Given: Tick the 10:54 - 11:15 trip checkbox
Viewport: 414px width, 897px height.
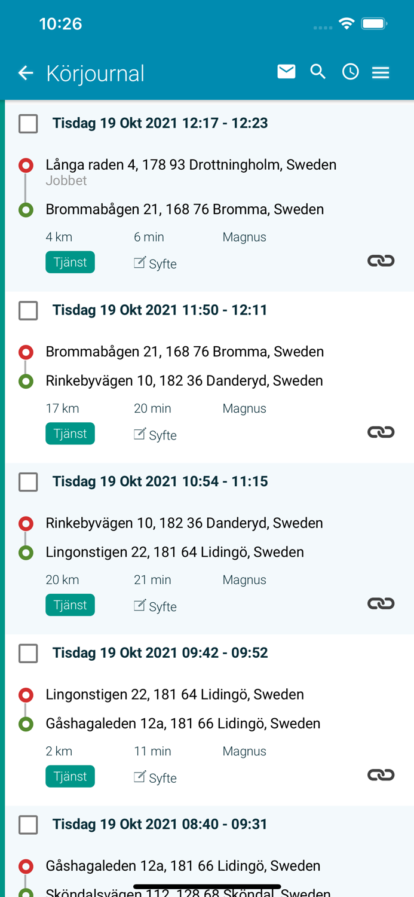Looking at the screenshot, I should point(28,482).
